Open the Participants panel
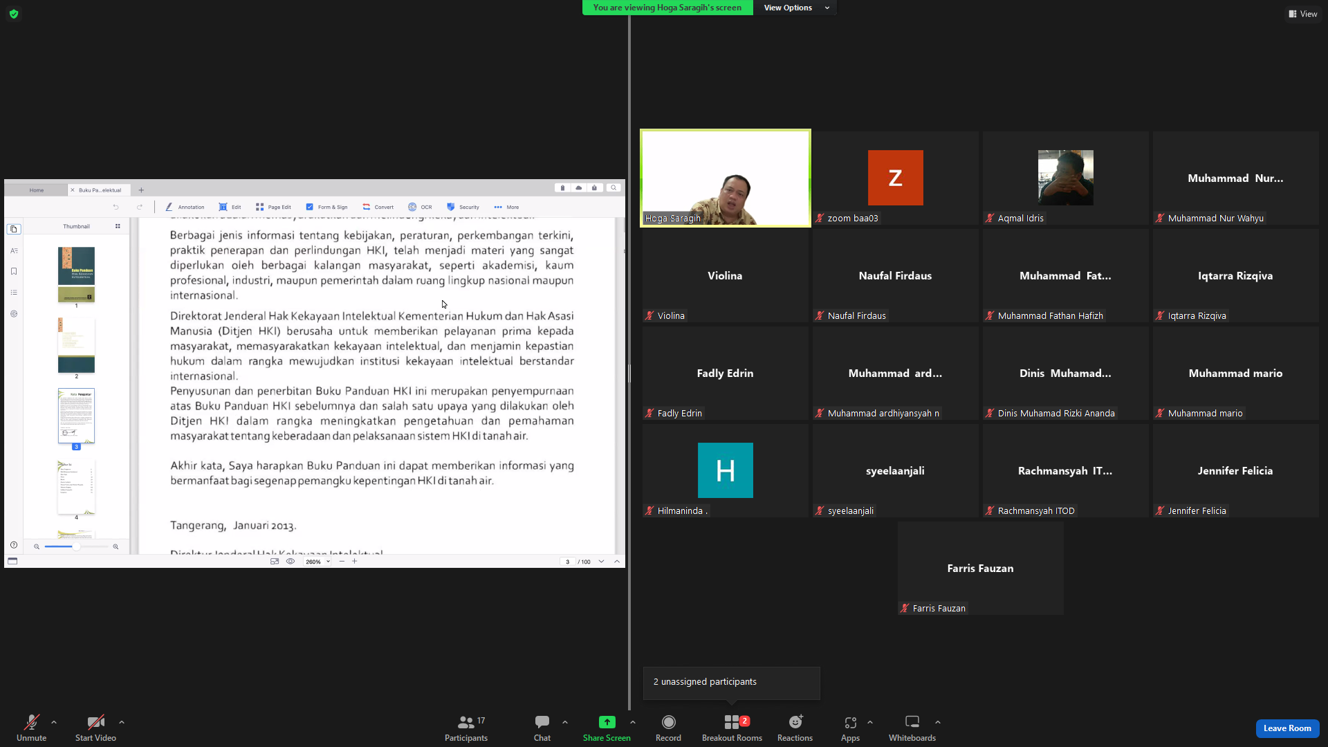 point(466,728)
